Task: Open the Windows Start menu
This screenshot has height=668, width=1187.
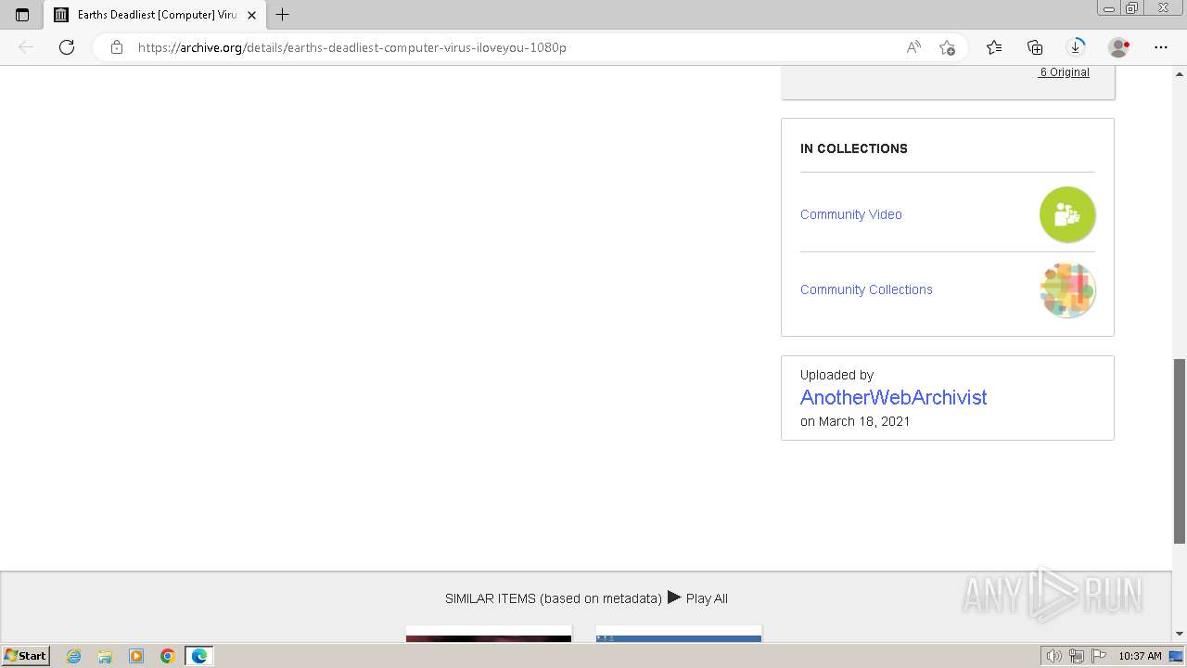Action: click(x=25, y=655)
